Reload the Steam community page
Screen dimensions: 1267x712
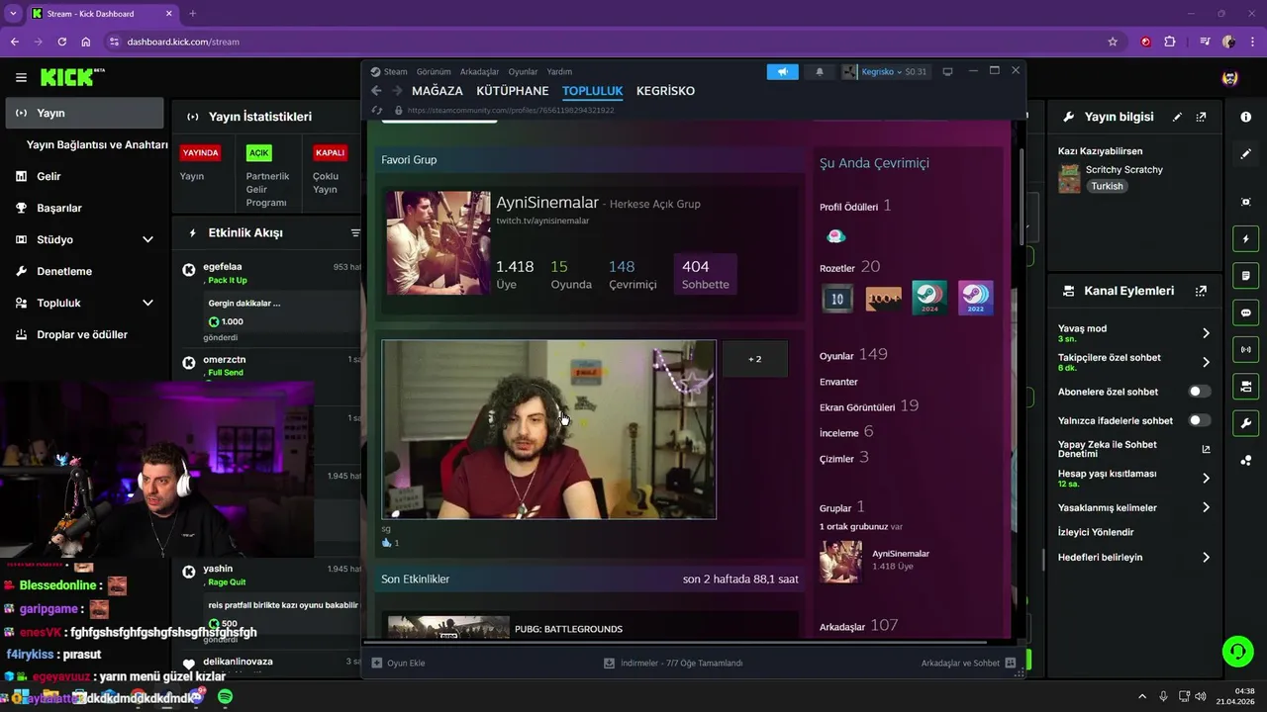(376, 110)
